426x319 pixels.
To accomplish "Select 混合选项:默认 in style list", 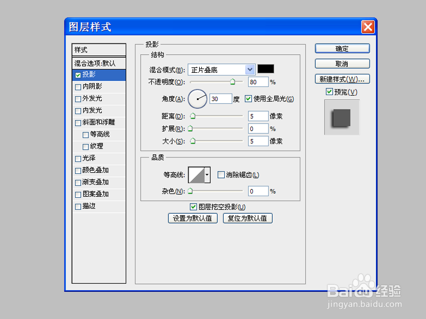I will click(x=99, y=63).
